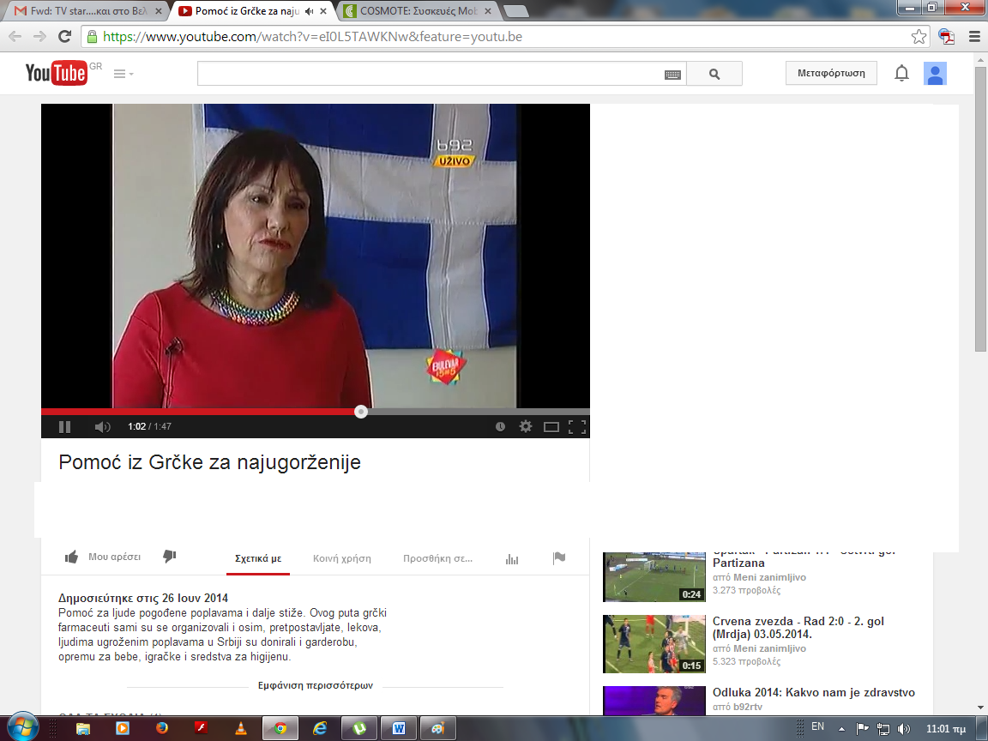Open the Crvena zvezda - Rad 2:0 video title

point(798,628)
